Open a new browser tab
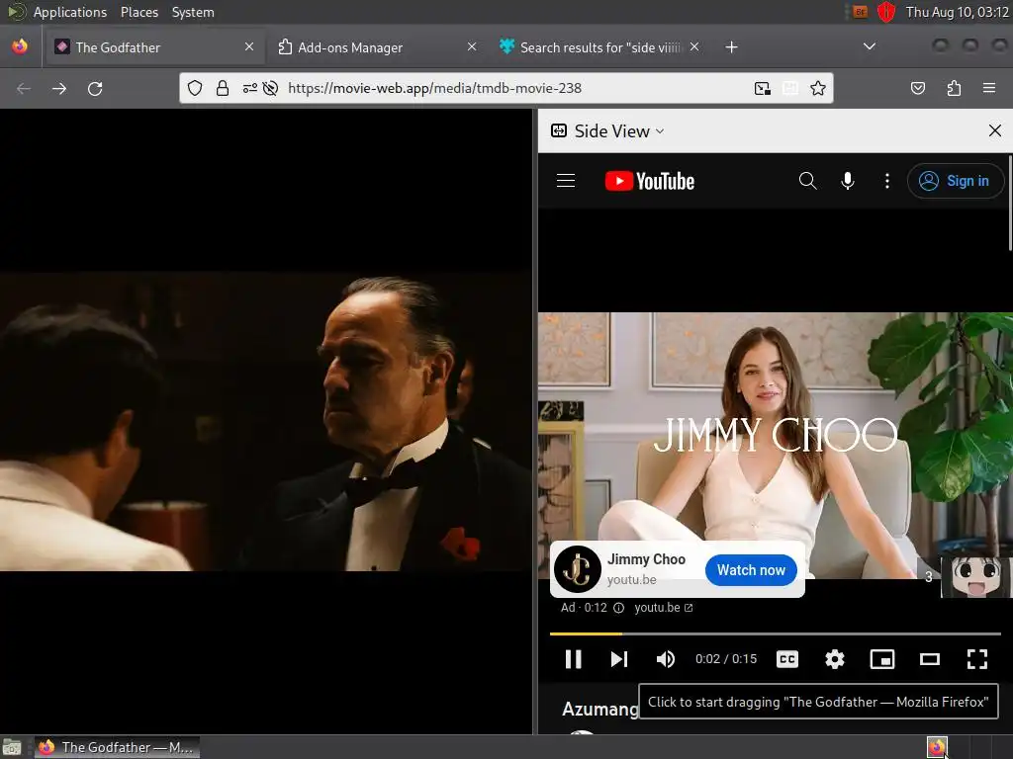The image size is (1013, 759). (731, 47)
